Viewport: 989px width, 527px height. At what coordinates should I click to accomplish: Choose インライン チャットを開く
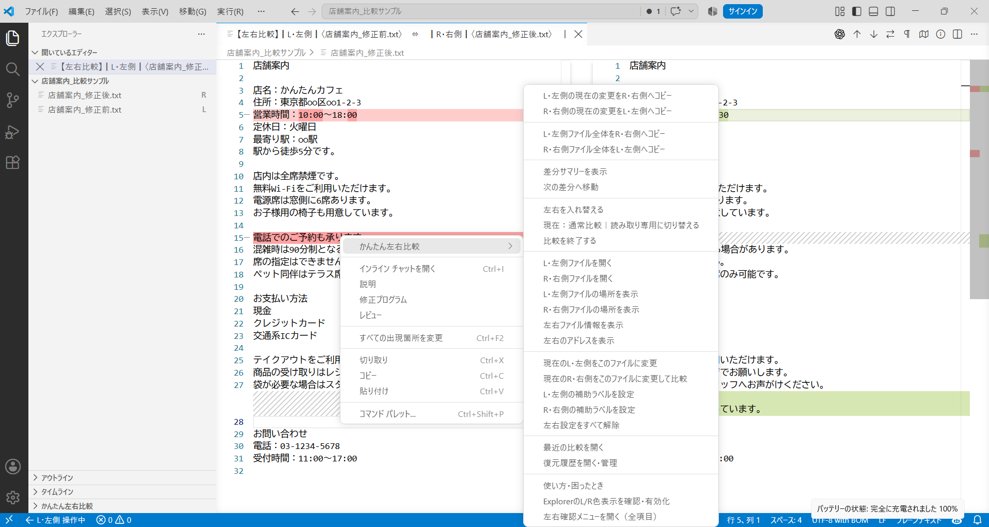432,269
